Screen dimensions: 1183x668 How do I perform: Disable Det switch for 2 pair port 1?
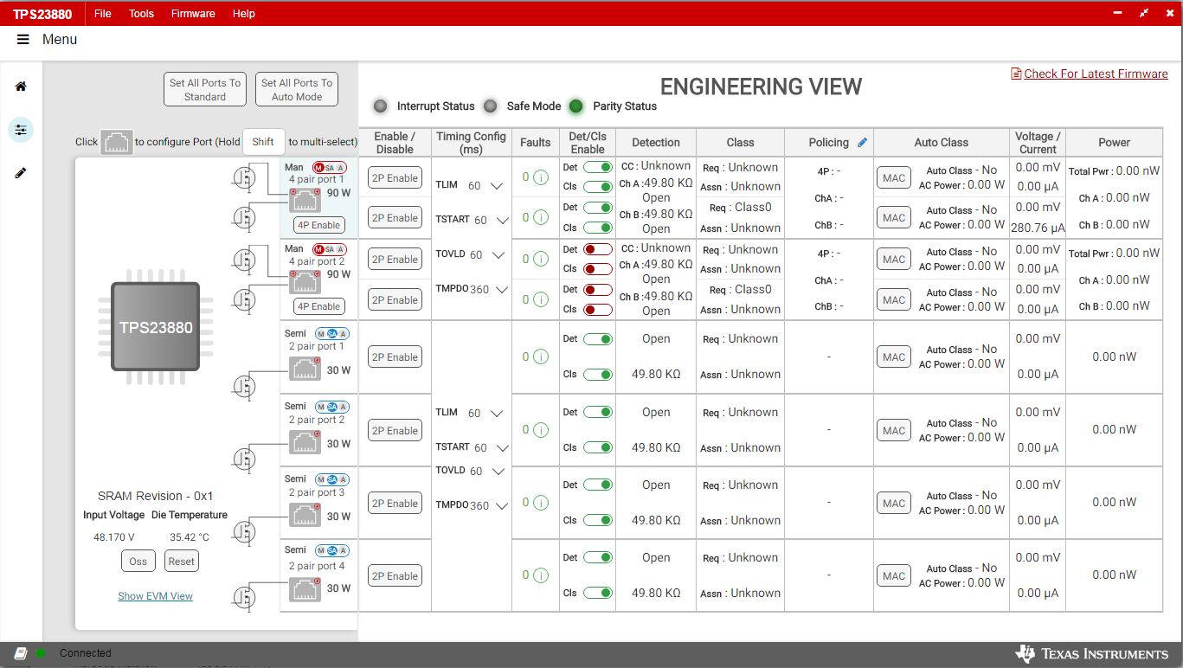tap(598, 339)
